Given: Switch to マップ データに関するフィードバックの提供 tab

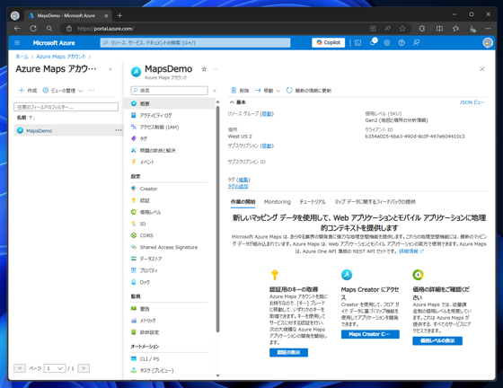Looking at the screenshot, I should pos(375,202).
